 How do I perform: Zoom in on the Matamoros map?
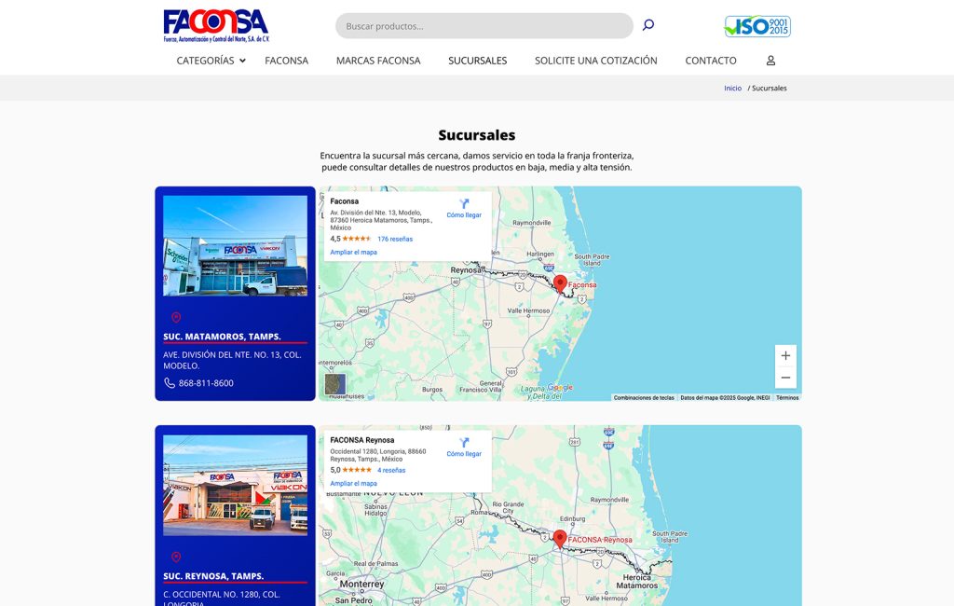pyautogui.click(x=785, y=356)
